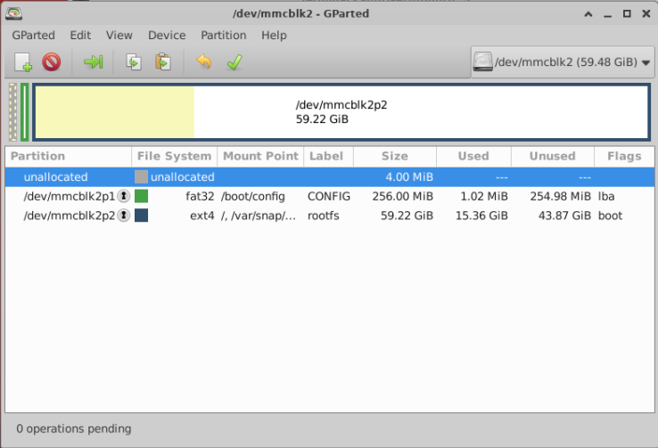The height and width of the screenshot is (448, 658).
Task: Open the /dev/mmcblk2 device selector dropdown
Action: [563, 62]
